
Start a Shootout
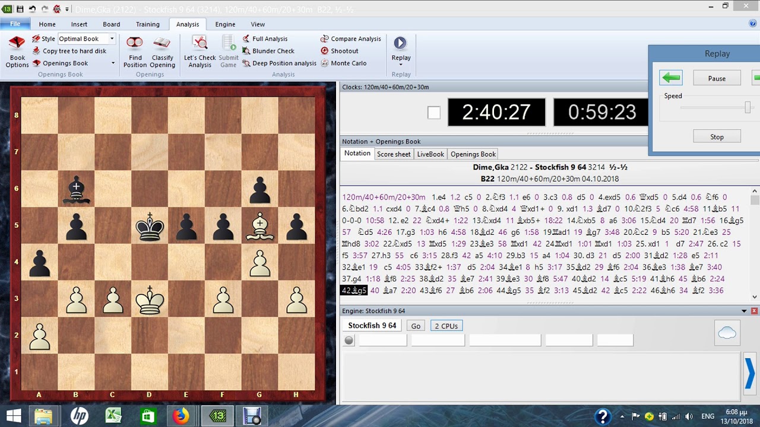click(x=339, y=51)
